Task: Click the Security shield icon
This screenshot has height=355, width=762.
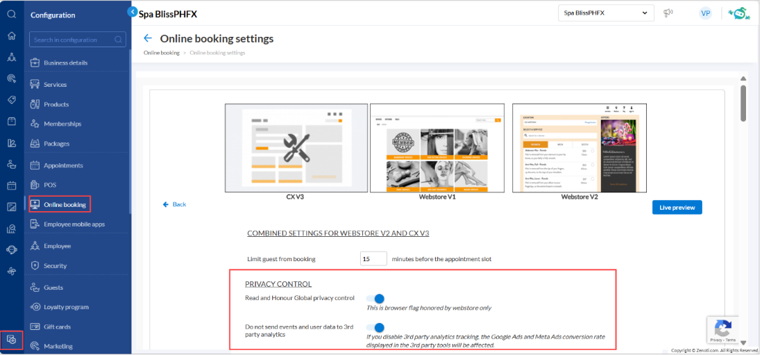Action: click(x=35, y=265)
